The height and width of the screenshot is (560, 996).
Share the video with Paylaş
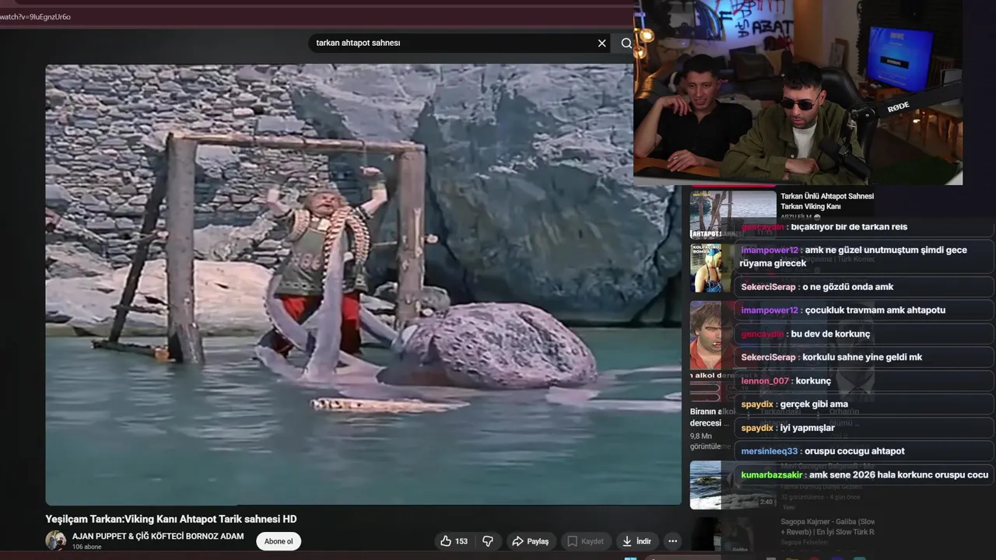531,541
